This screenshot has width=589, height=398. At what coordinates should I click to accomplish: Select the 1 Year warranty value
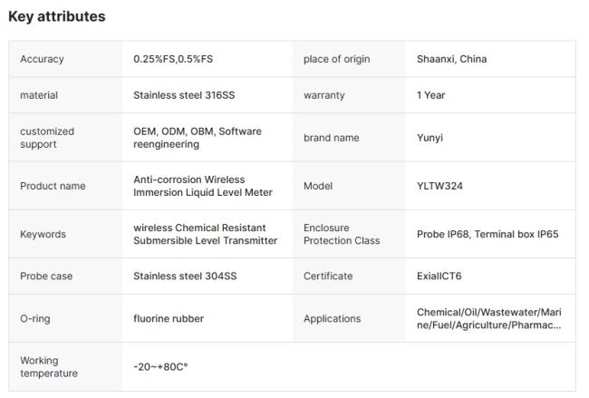[x=430, y=95]
